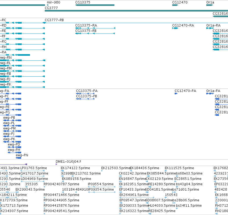Click the EC28651.5prime EST label
The width and height of the screenshot is (228, 215).
click(188, 179)
